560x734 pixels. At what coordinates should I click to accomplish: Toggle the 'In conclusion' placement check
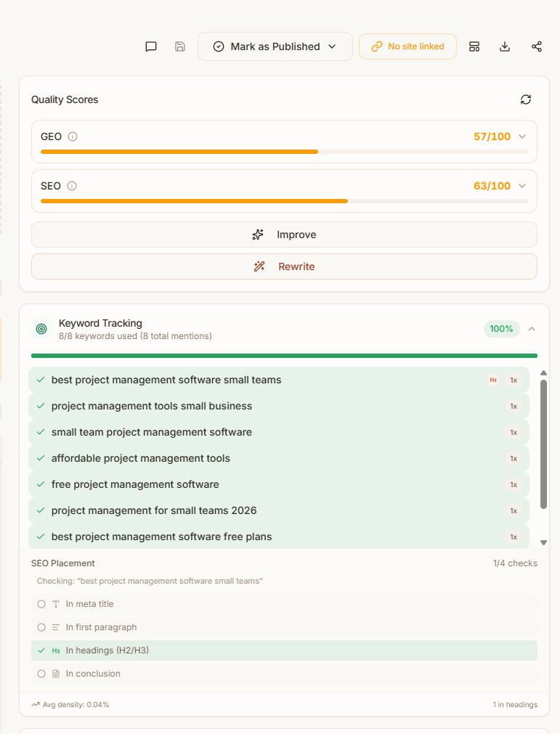[x=41, y=673]
